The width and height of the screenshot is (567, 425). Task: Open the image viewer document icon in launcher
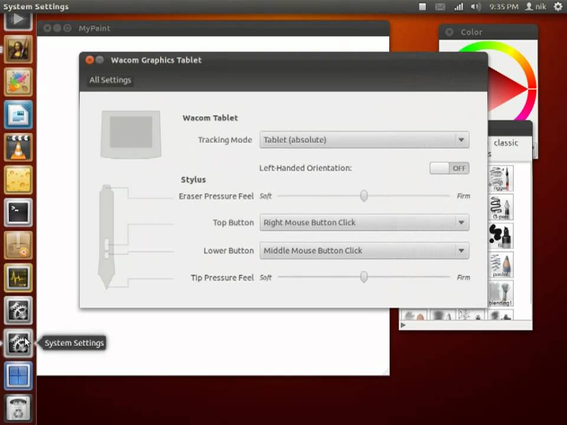coord(18,115)
